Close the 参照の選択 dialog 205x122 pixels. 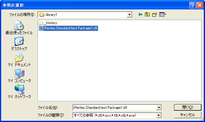(200, 5)
